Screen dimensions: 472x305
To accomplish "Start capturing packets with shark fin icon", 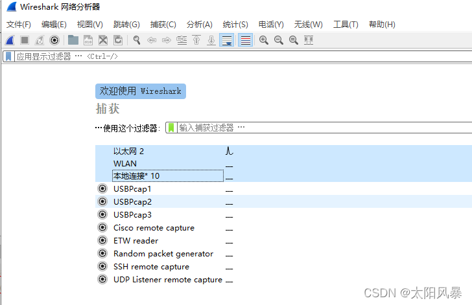I will click(10, 40).
